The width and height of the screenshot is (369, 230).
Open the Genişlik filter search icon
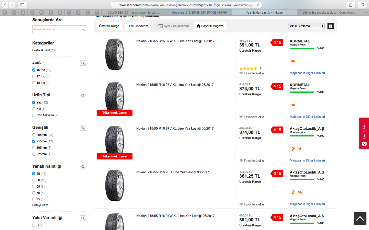click(83, 128)
